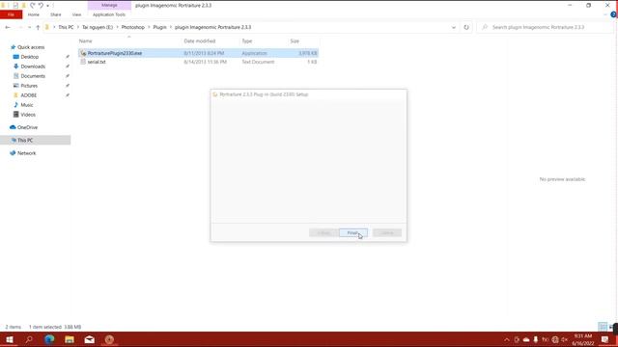This screenshot has height=347, width=618.
Task: Click the muted volume tray icon
Action: click(564, 339)
